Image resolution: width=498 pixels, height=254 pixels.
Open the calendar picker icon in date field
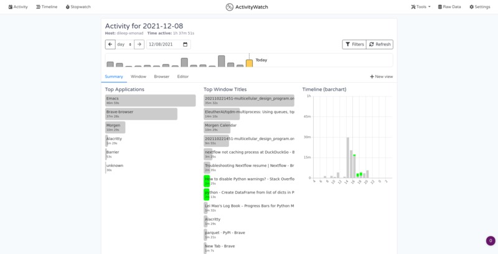pos(185,44)
